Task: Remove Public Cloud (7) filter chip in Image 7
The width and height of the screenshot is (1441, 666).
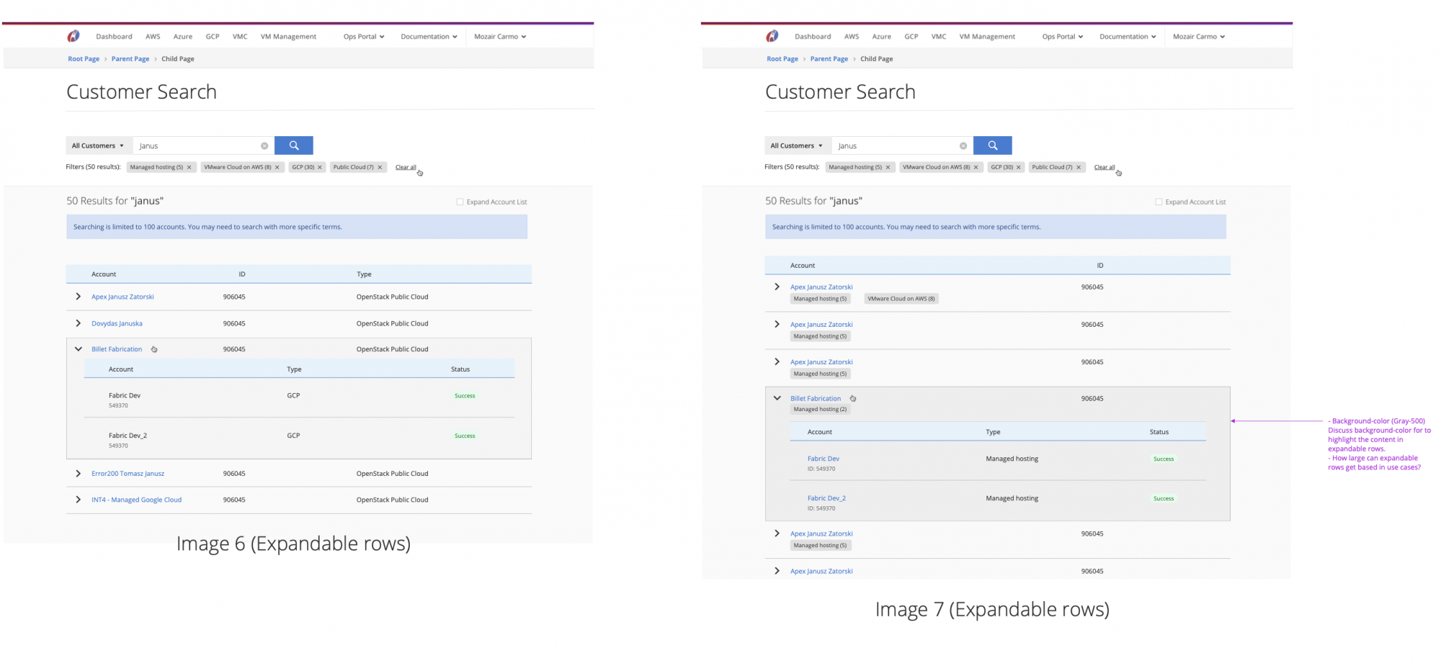Action: [x=1079, y=167]
